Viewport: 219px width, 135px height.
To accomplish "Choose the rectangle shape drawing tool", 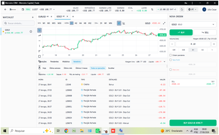I will pyautogui.click(x=39, y=56).
